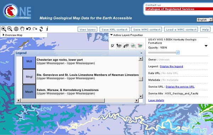The height and width of the screenshot is (135, 213).
Task: Select 'Chesterian age rocks, lower part' text
Action: pos(60,60)
